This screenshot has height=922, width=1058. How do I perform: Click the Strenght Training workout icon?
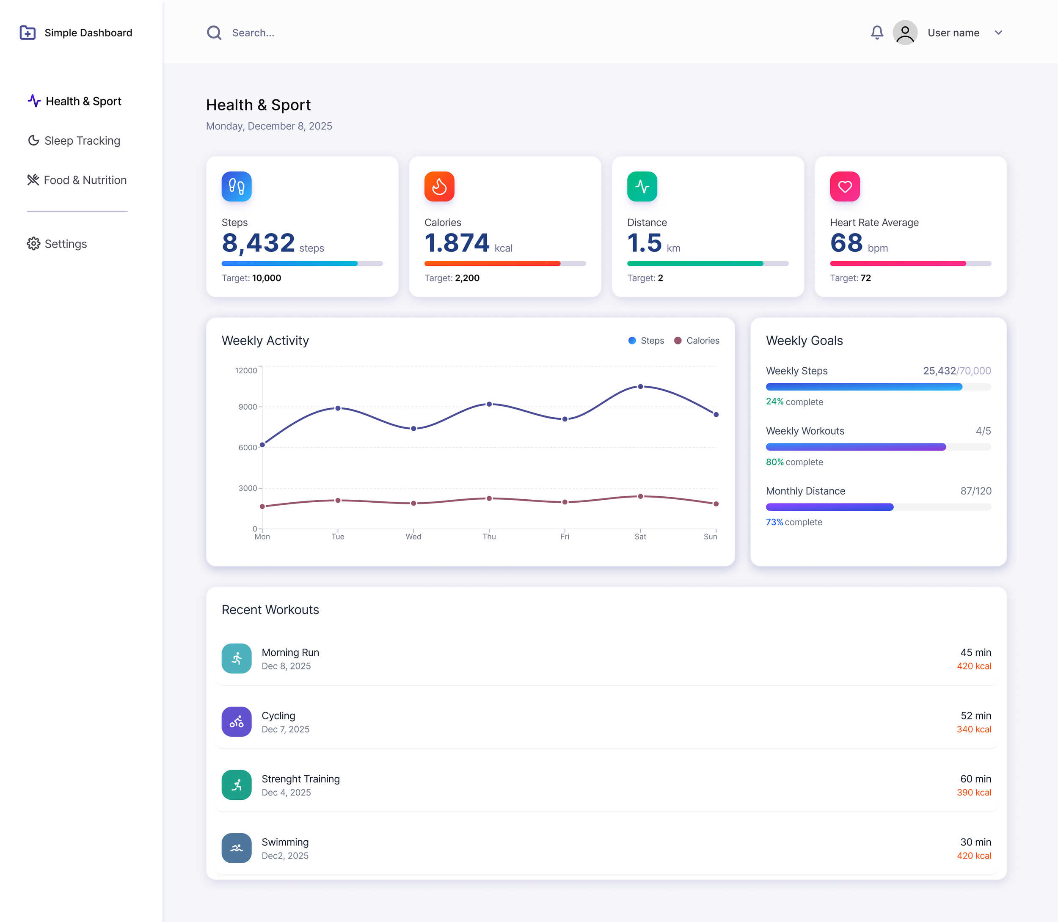[x=236, y=784]
